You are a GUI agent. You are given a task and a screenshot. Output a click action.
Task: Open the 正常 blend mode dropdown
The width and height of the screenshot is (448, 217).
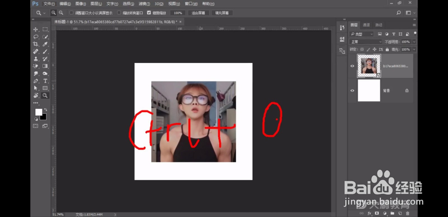pos(366,42)
